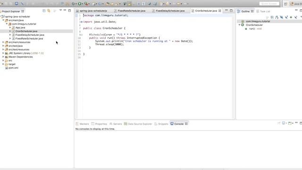The width and height of the screenshot is (302, 170).
Task: Click the 'T' text icon in main toolbar
Action: [143, 4]
